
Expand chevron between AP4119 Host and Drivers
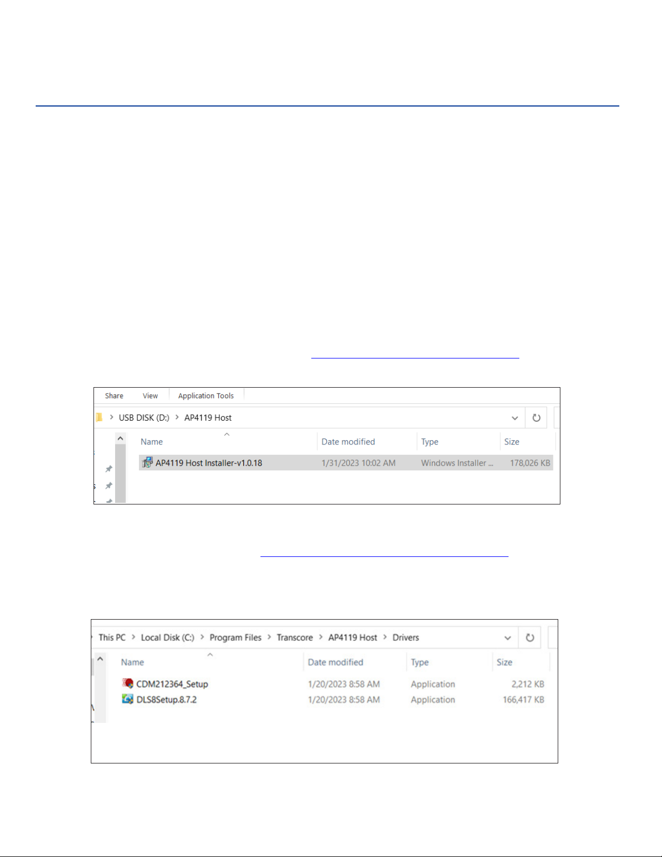pyautogui.click(x=385, y=637)
